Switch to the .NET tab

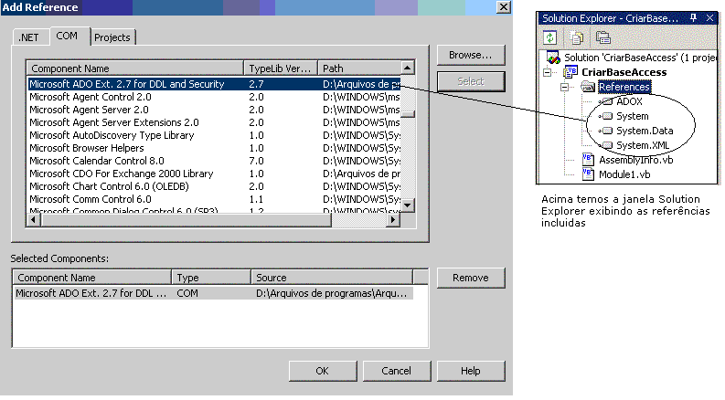tap(28, 37)
